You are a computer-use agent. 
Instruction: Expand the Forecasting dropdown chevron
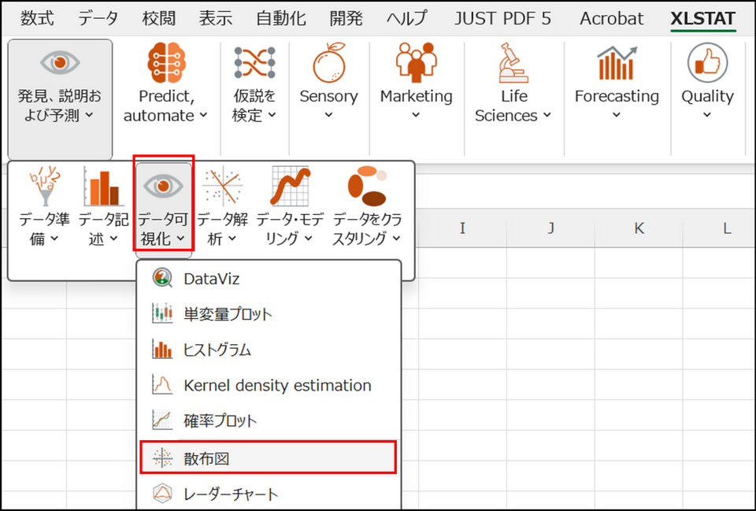(617, 115)
